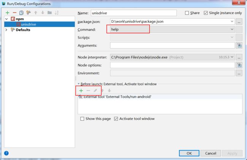The height and width of the screenshot is (160, 247).
Task: Copy the selected configuration
Action: click(x=21, y=13)
